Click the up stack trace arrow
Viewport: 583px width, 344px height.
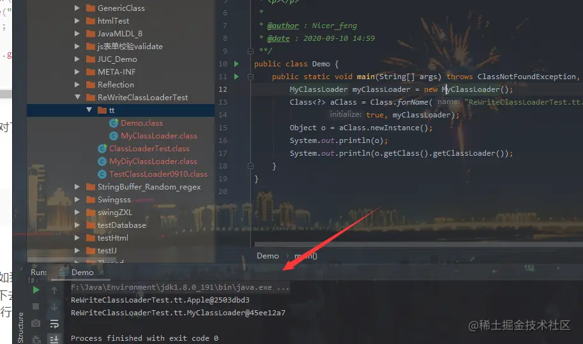[54, 290]
